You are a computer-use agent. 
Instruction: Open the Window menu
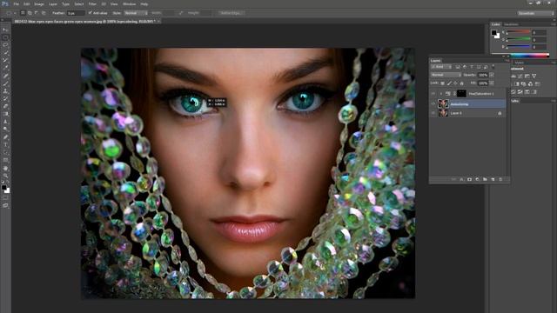129,4
